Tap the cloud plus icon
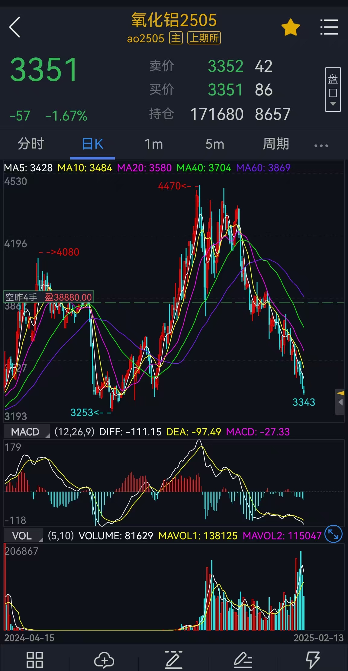 coord(104,660)
